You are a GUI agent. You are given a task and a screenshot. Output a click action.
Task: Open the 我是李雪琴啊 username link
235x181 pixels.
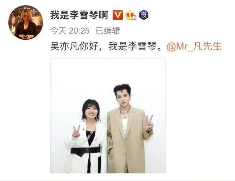pos(79,15)
